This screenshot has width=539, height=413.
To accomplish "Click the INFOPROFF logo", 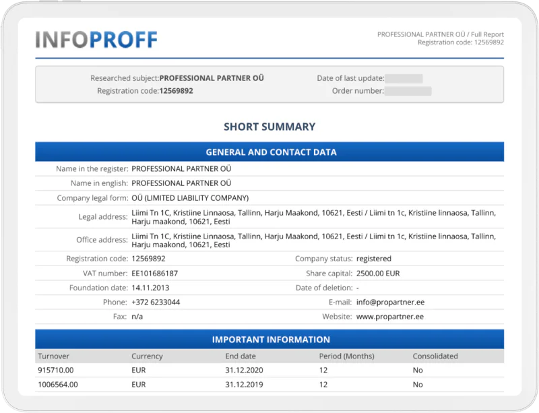I will (x=96, y=40).
